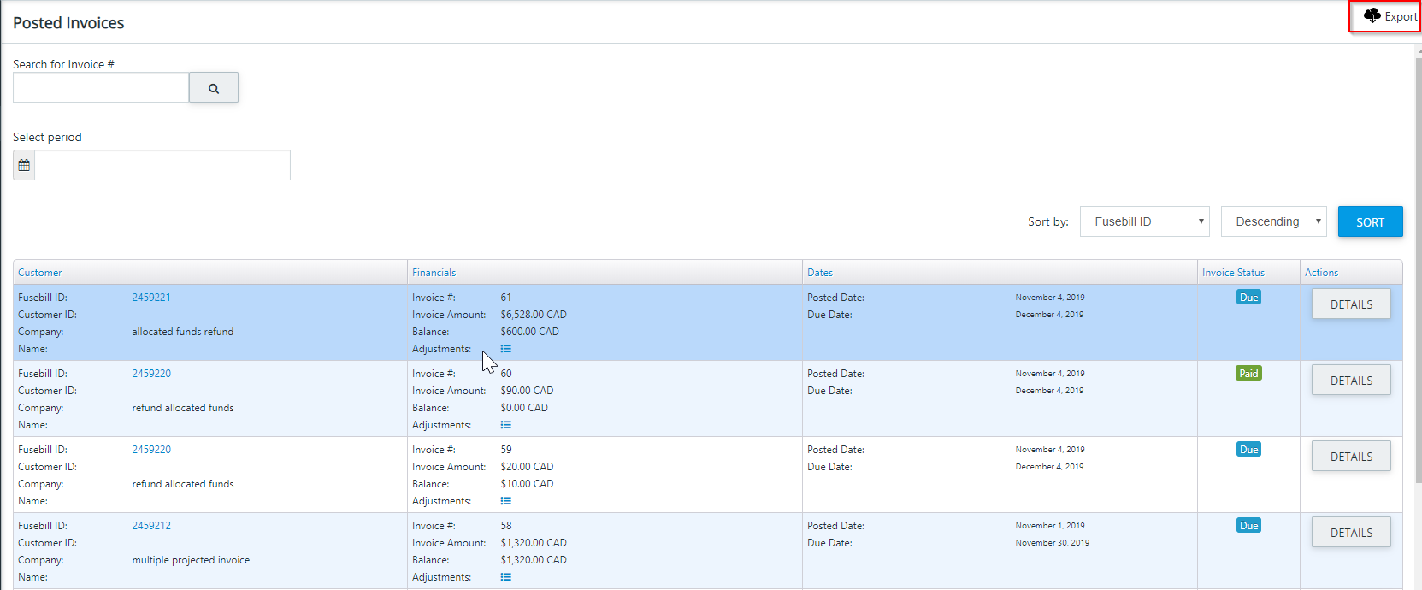Image resolution: width=1422 pixels, height=590 pixels.
Task: Click the Paid badge on invoice 60
Action: coord(1248,374)
